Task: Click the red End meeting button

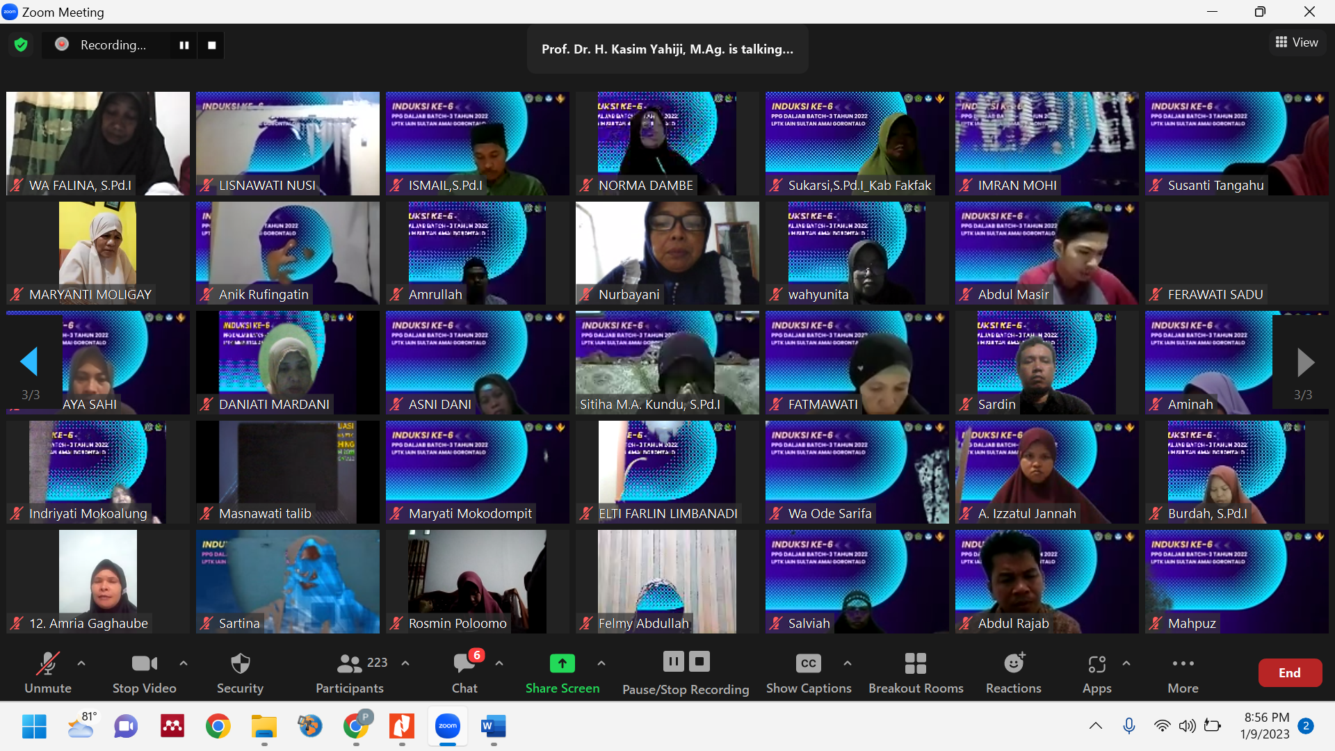Action: [1289, 672]
